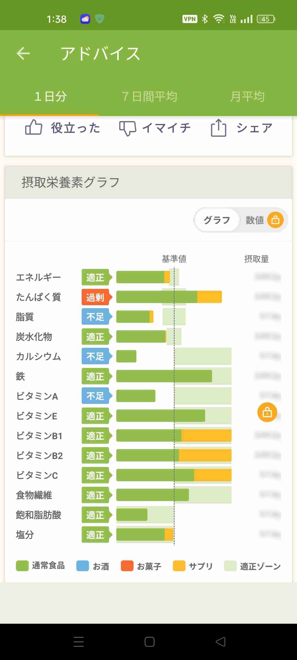Open the 7日間平均 tab
Viewport: 297px width, 660px height.
coord(149,97)
